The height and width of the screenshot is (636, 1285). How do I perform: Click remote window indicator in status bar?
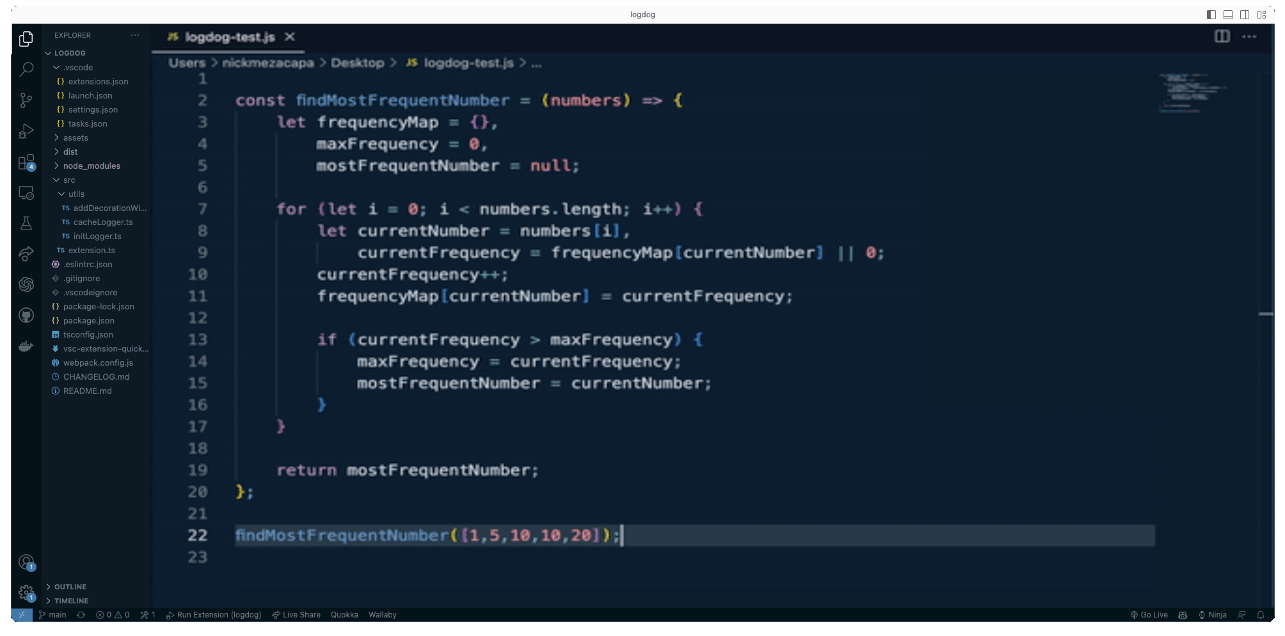click(x=21, y=615)
